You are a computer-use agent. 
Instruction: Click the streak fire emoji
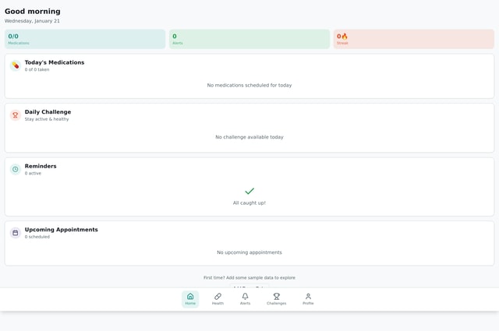[x=345, y=36]
